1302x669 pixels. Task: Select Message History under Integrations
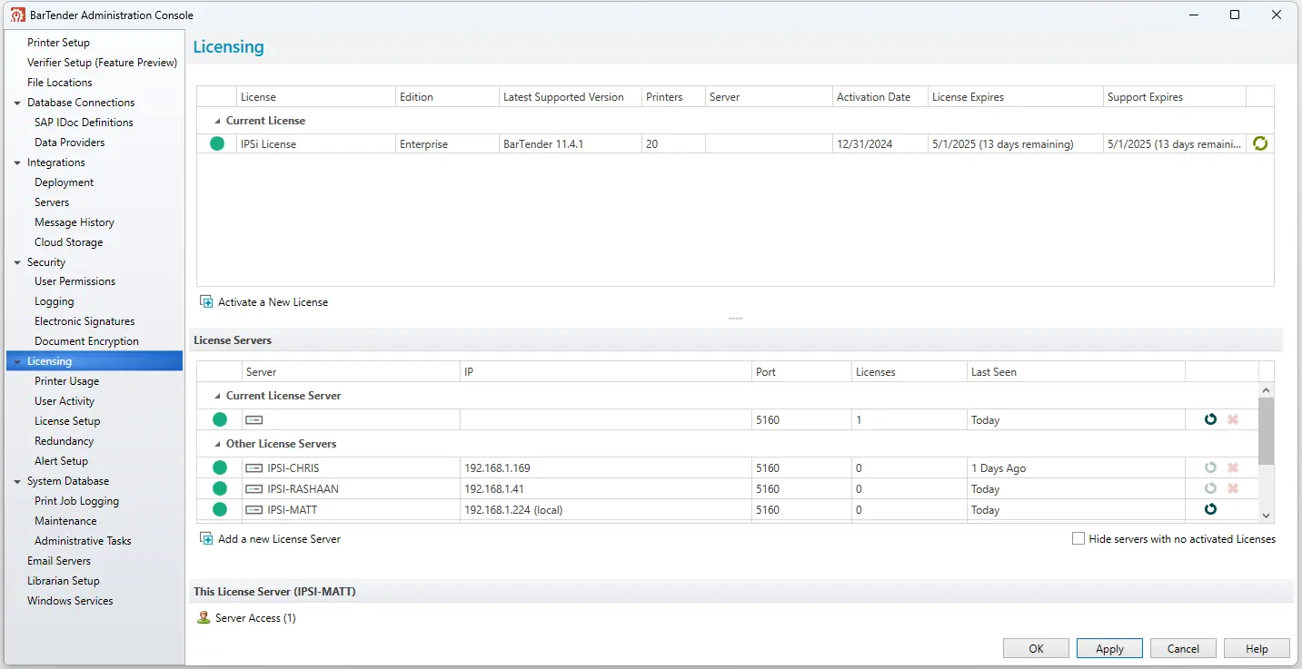click(75, 222)
